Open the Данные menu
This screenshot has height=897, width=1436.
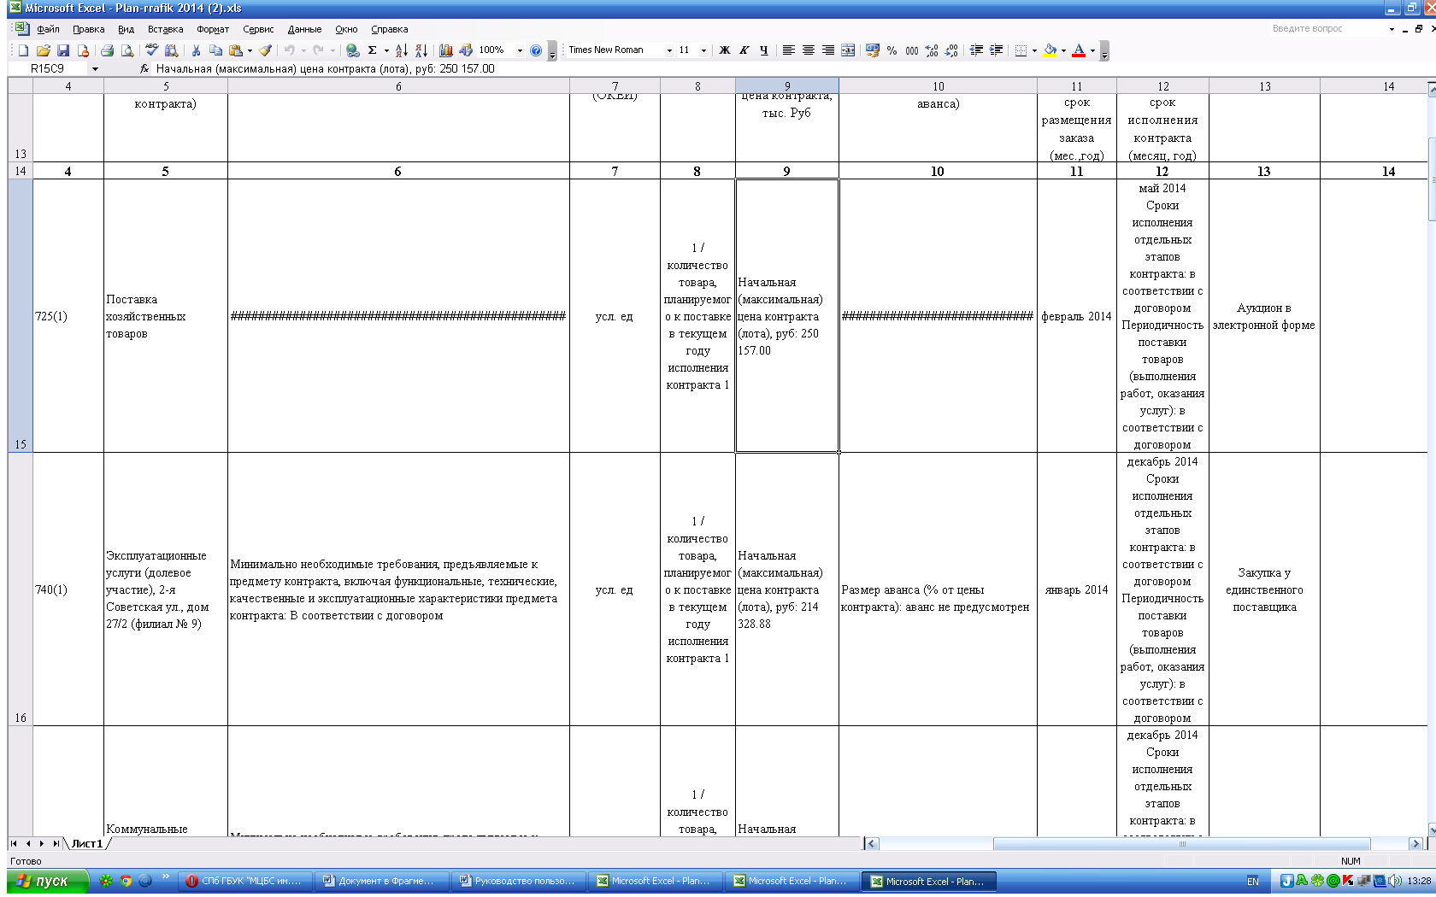304,29
